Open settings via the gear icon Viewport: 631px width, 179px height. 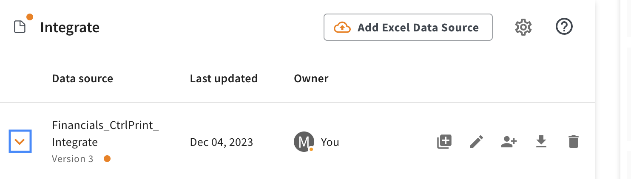(523, 28)
